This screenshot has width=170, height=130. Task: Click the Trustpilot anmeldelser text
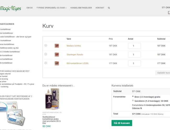17,85
